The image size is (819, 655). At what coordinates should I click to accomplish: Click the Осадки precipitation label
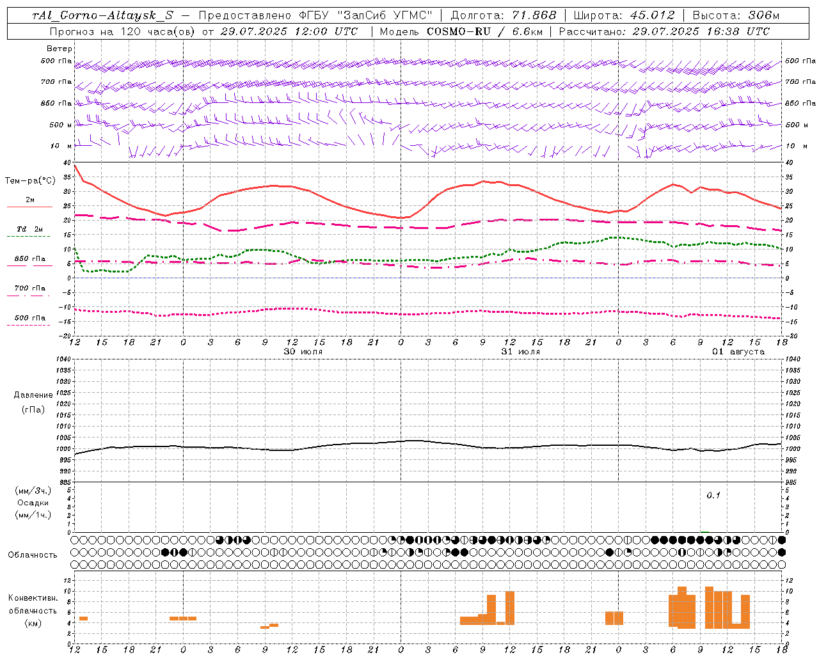pyautogui.click(x=33, y=503)
